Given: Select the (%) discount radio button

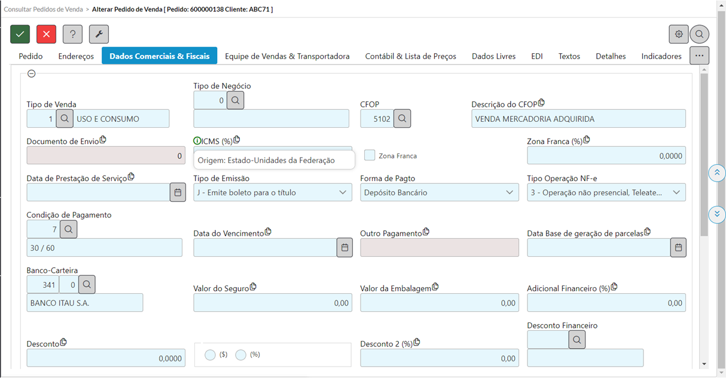Looking at the screenshot, I should tap(240, 355).
